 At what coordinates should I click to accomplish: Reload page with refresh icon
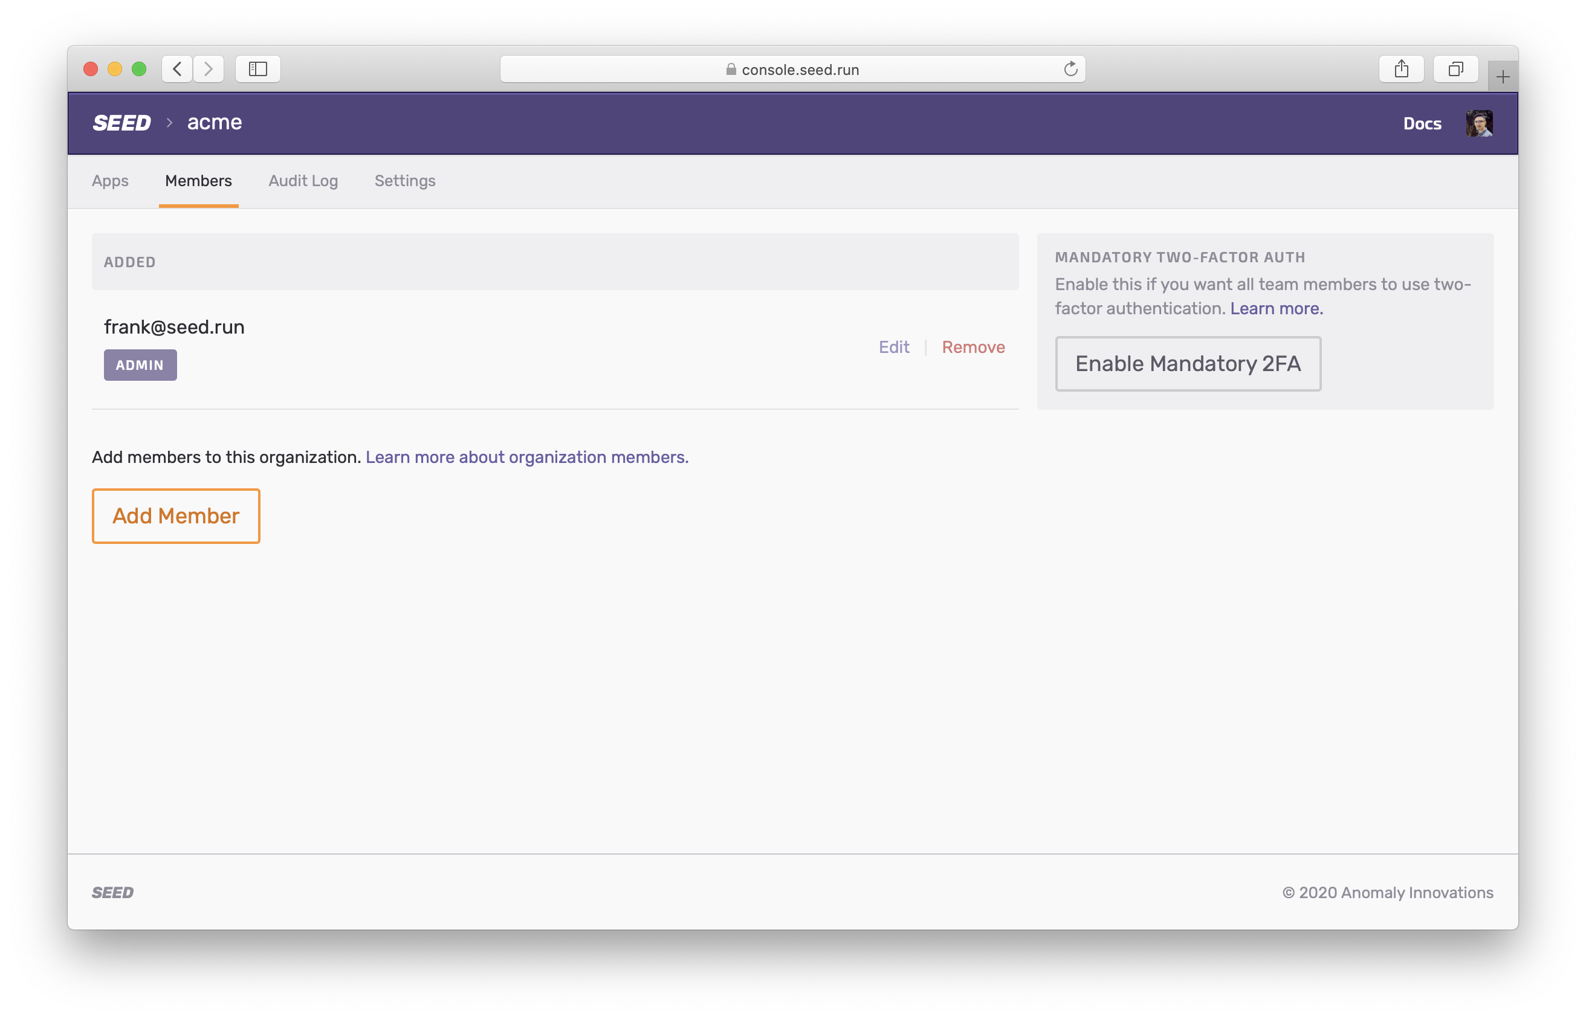click(1070, 69)
